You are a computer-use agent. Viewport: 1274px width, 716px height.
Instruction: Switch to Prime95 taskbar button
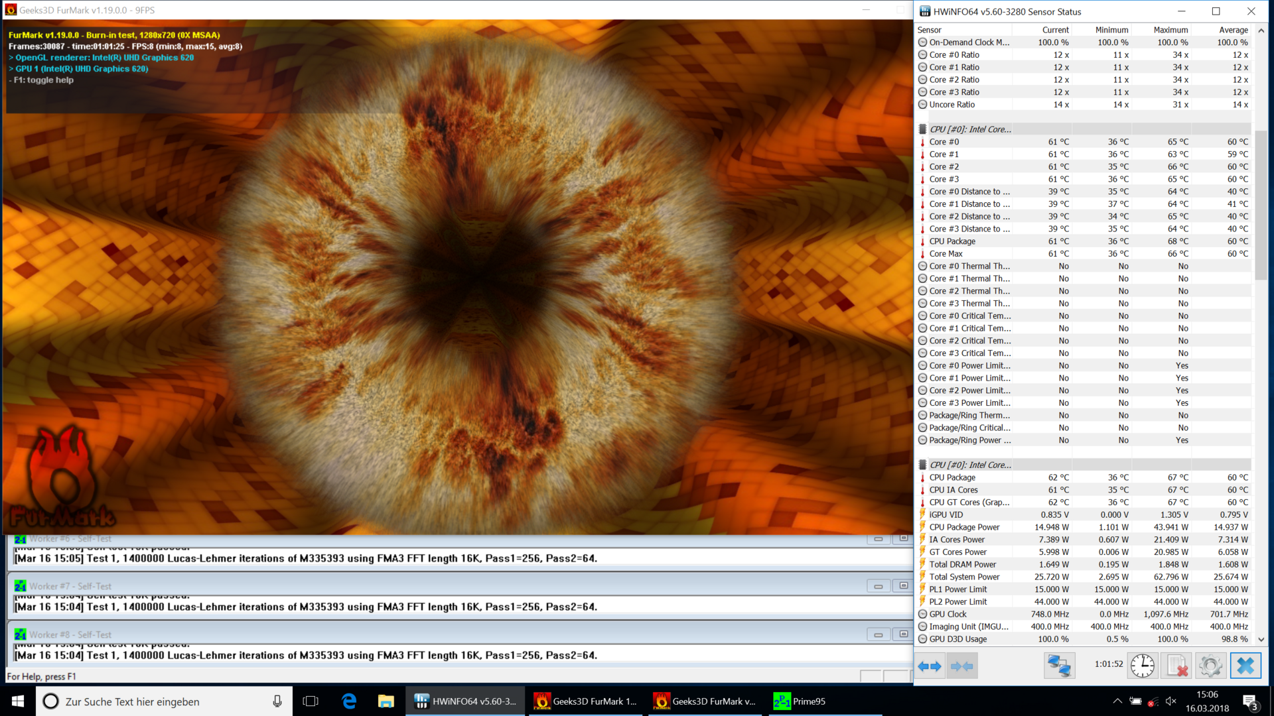(825, 701)
